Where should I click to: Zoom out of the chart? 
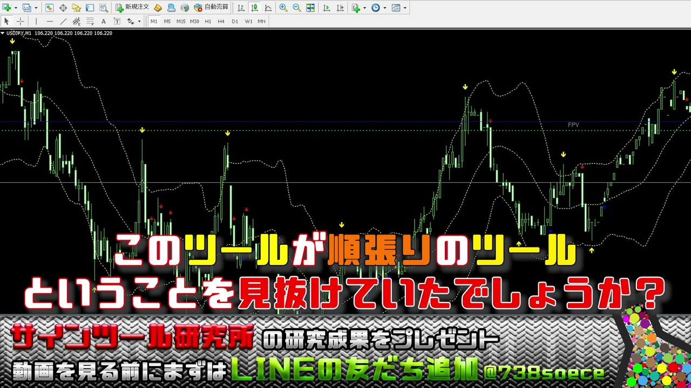(296, 8)
